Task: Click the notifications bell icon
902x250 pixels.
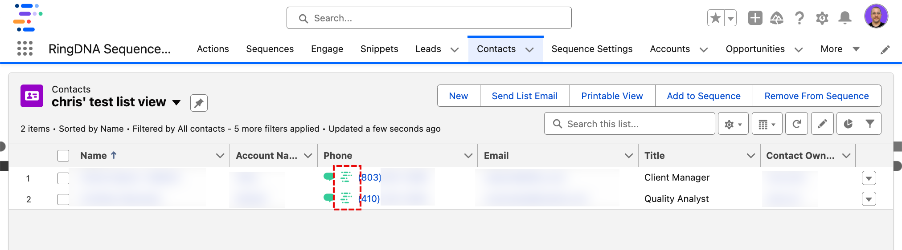Action: [x=845, y=18]
